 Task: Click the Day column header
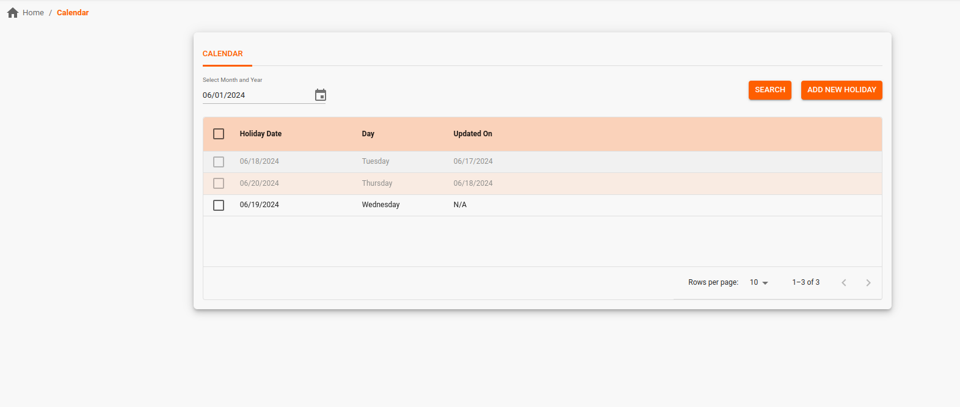[368, 134]
